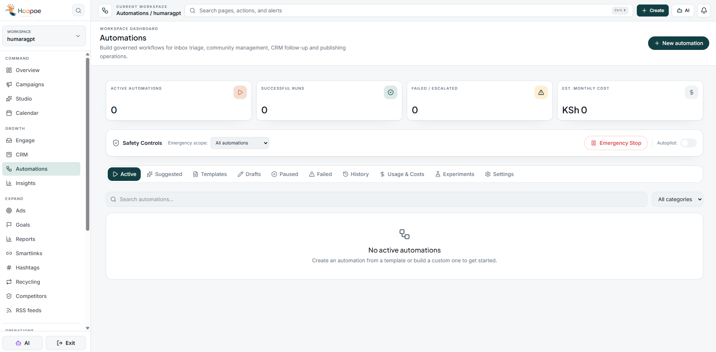Open Reports page

[41, 239]
